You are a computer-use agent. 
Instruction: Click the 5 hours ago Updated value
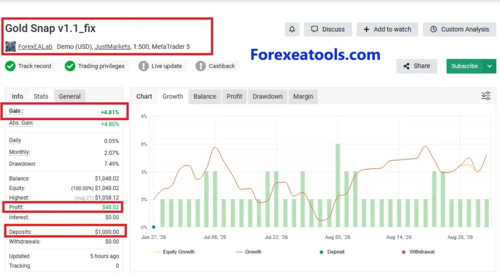click(104, 256)
